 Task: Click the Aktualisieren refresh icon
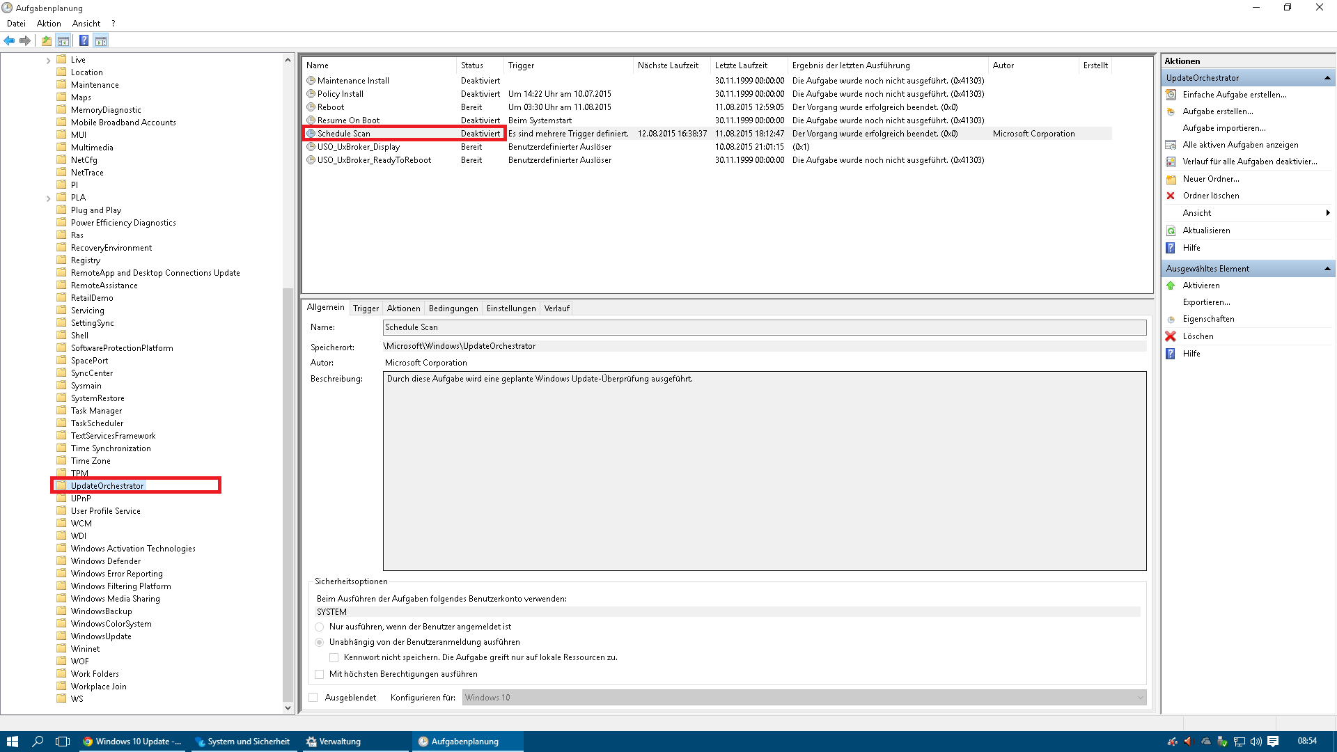(x=1171, y=230)
